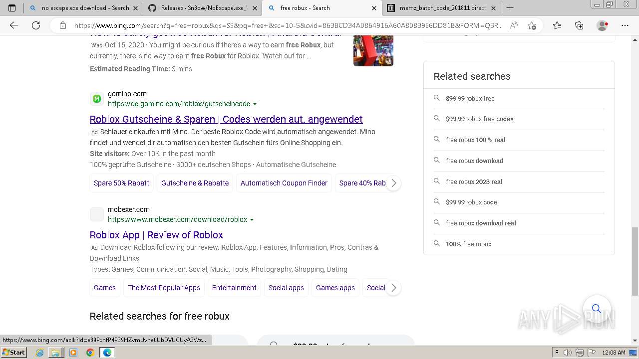This screenshot has width=639, height=359.
Task: Launch Google Chrome from taskbar
Action: [x=90, y=353]
